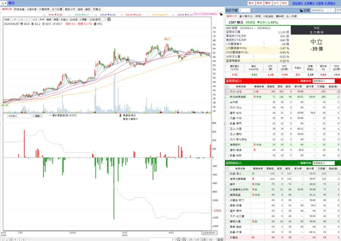Open chart settings gear icon
Viewport: 341px width, 241px height.
tap(109, 19)
